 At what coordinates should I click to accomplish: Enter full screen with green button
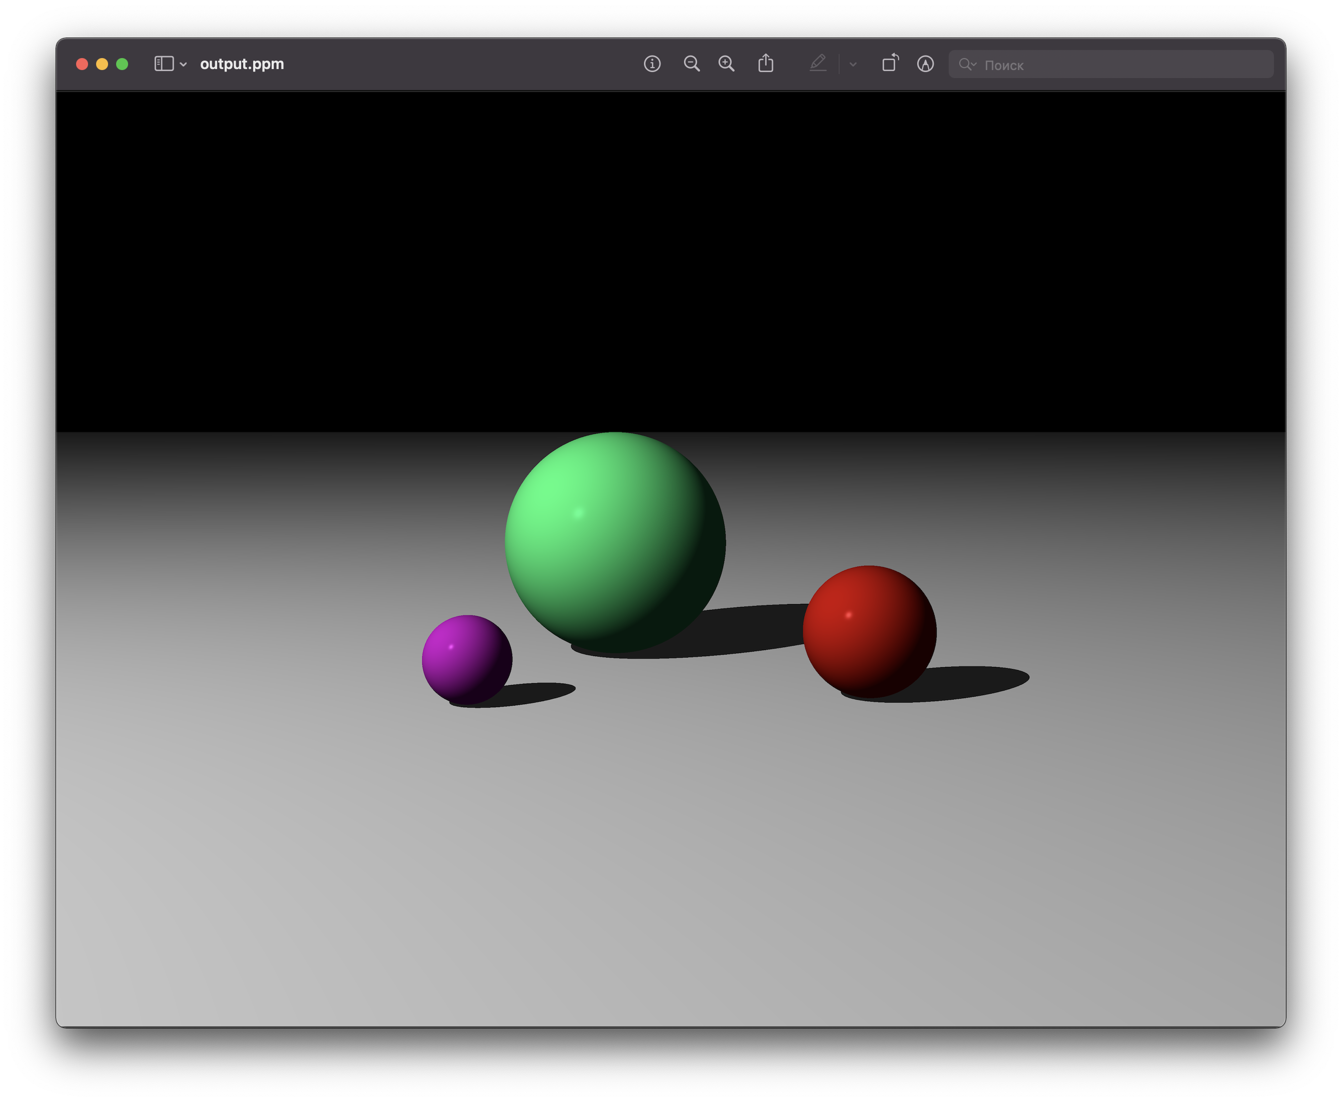tap(123, 64)
